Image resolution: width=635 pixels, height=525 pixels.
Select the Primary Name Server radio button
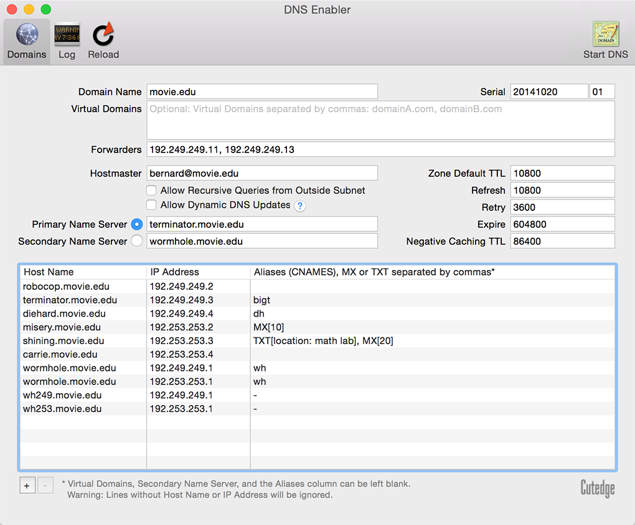tap(137, 224)
